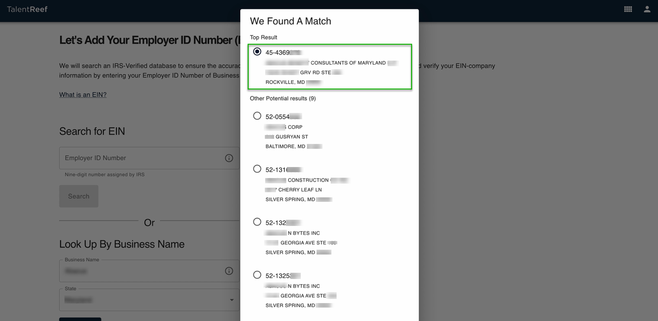Select the 52-132 Georgia Ave radio button
Image resolution: width=658 pixels, height=321 pixels.
coord(257,222)
